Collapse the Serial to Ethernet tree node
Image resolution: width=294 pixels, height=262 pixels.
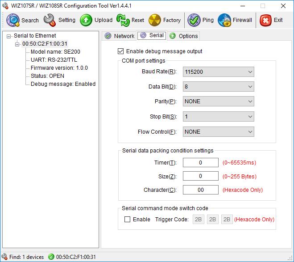[8, 36]
